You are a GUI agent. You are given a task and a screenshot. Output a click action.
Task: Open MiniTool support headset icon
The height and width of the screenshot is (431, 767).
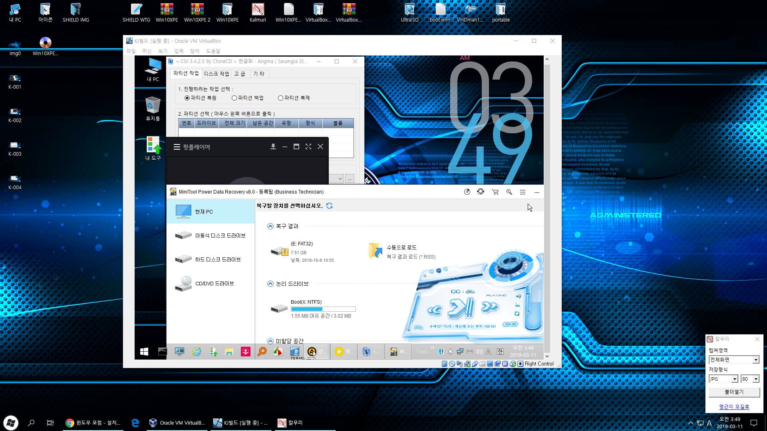(481, 192)
